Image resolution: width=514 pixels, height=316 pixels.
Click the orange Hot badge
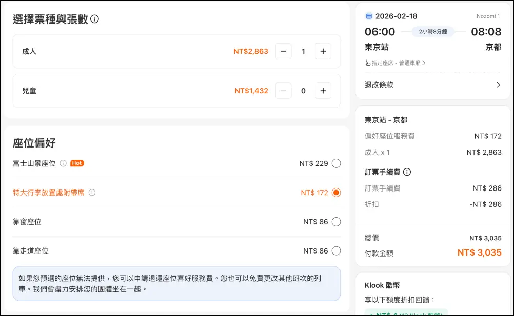pyautogui.click(x=77, y=163)
